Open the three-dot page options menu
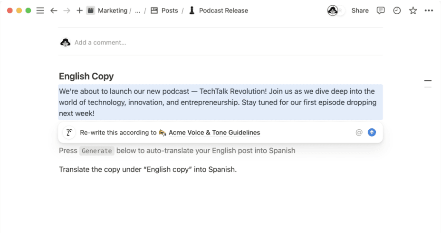Viewport: 441px width, 233px height. point(429,10)
